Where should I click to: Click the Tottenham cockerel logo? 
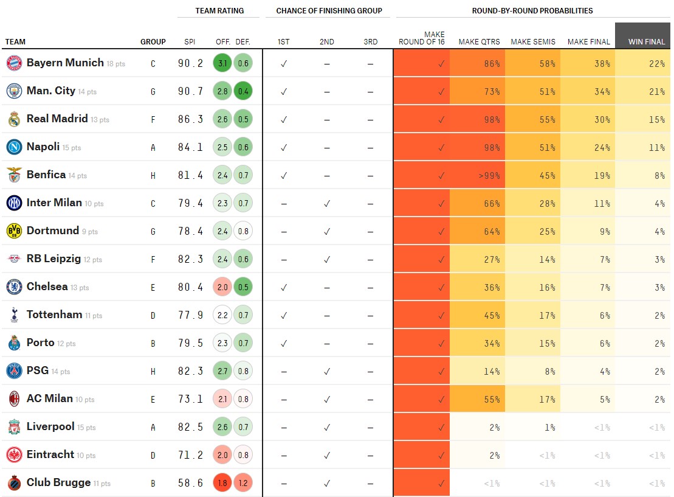pos(14,315)
